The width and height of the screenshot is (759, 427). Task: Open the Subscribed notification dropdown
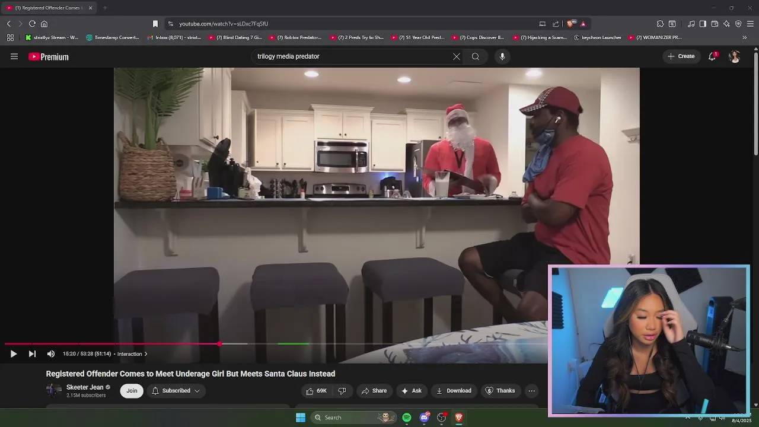(176, 391)
